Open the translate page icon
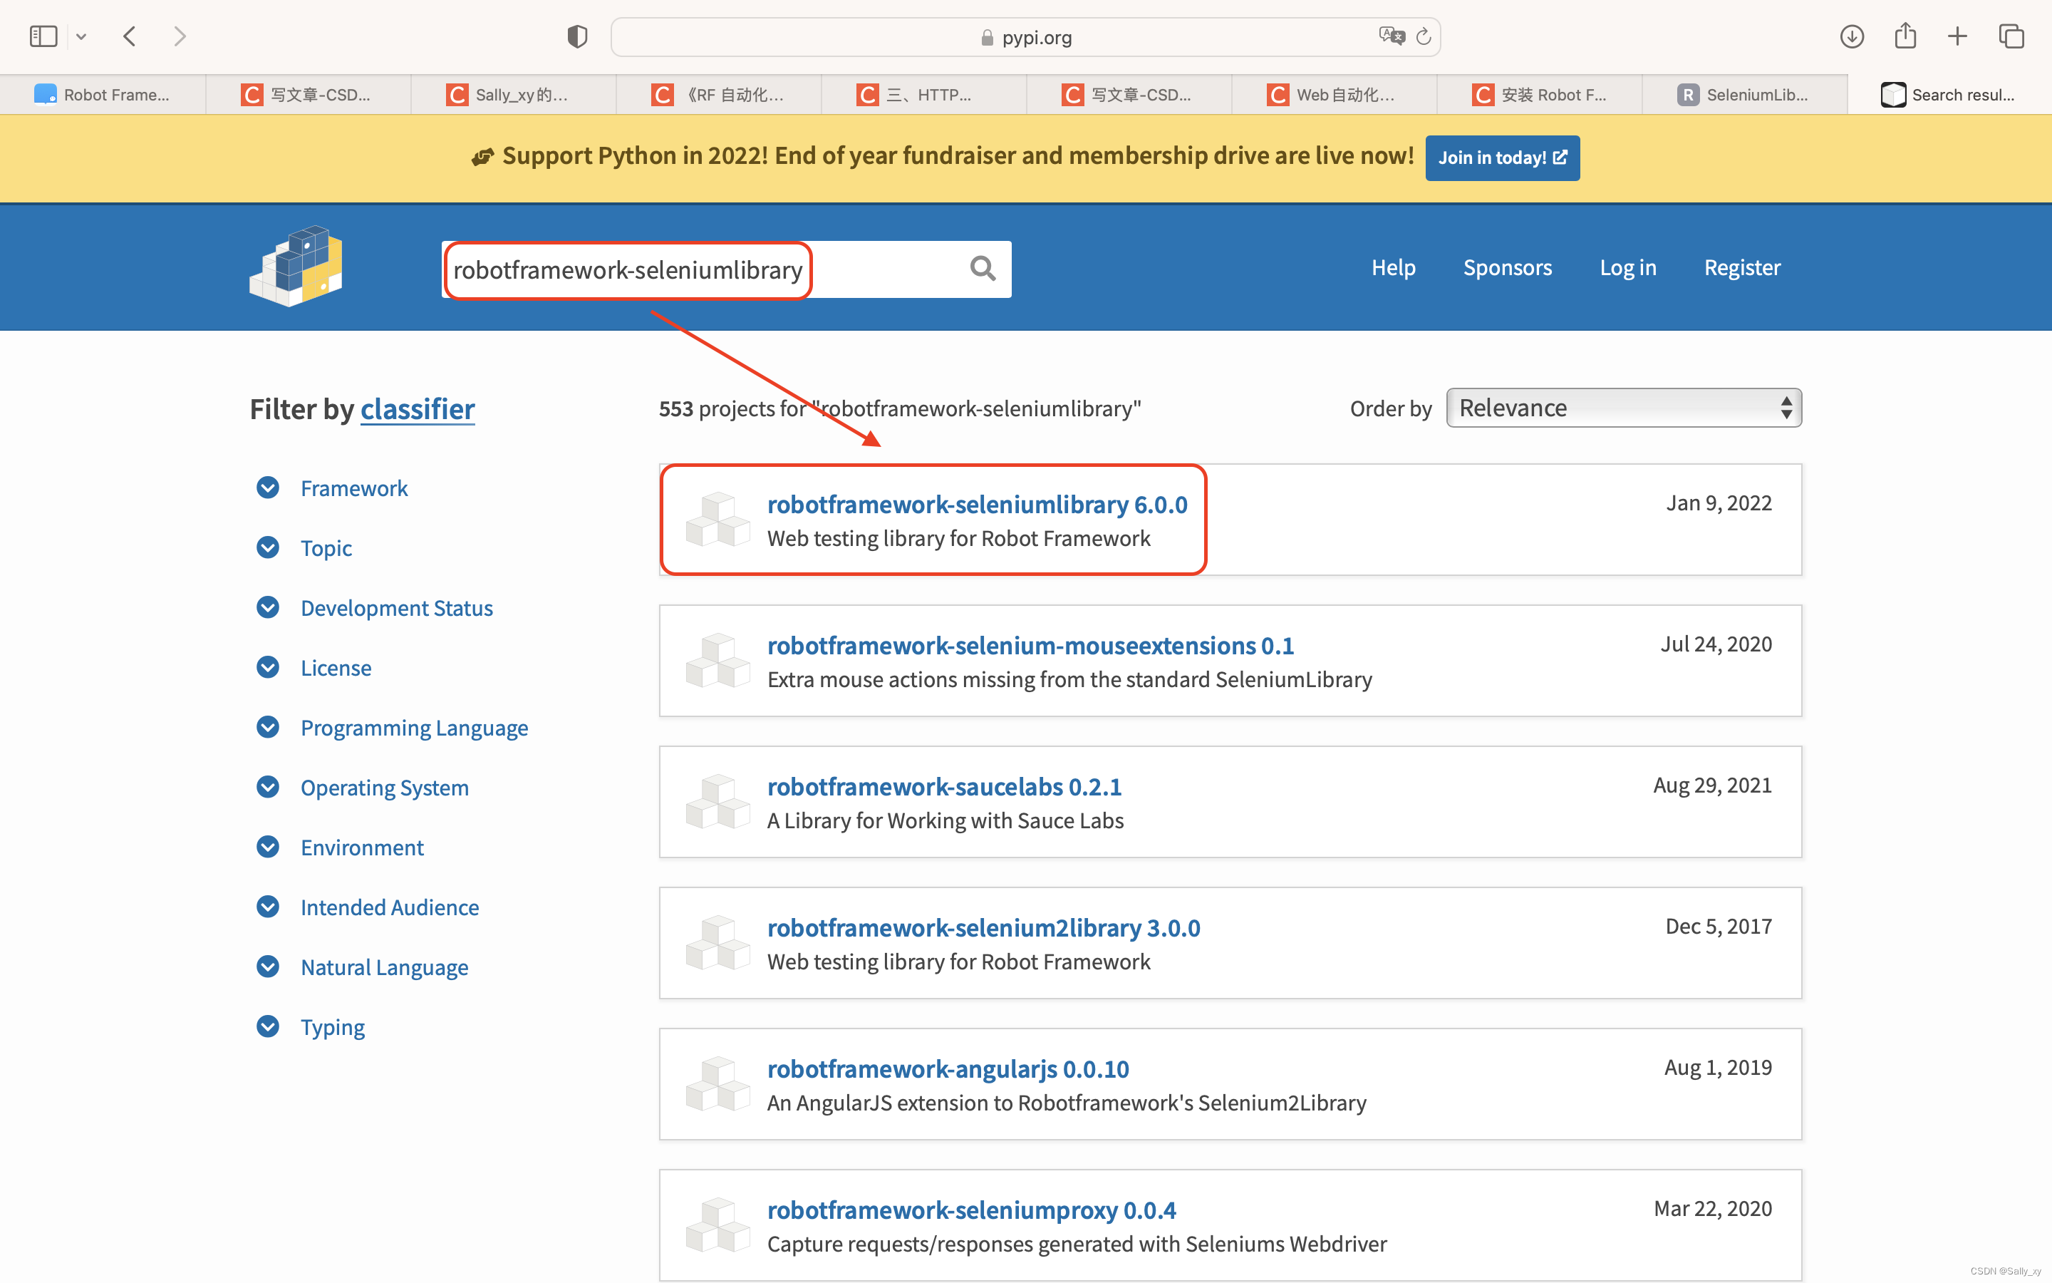 (x=1392, y=36)
